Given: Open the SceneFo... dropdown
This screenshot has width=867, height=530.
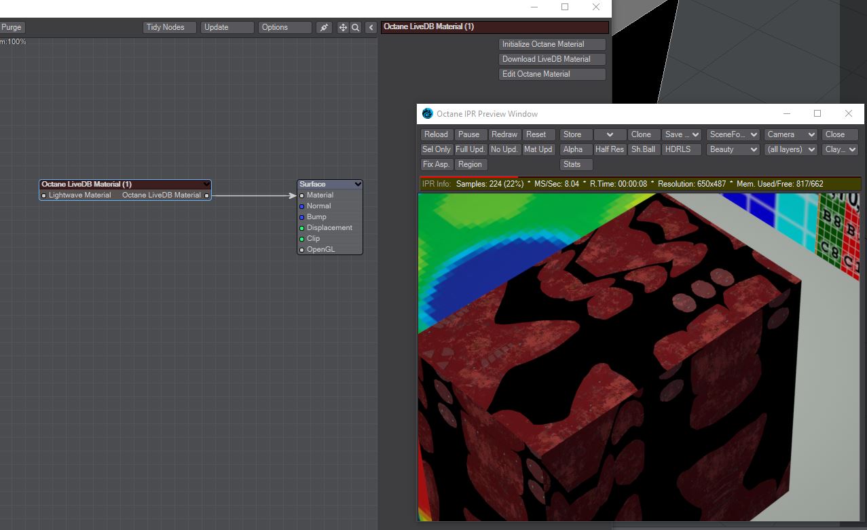Looking at the screenshot, I should coord(733,134).
